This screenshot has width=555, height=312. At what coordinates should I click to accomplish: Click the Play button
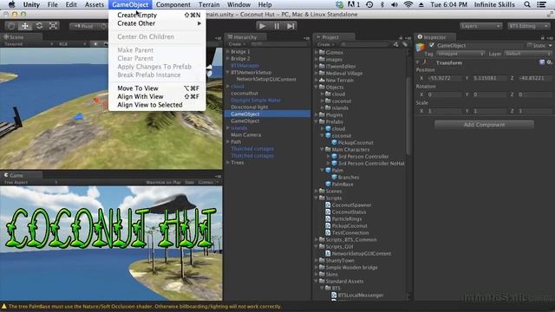262,26
